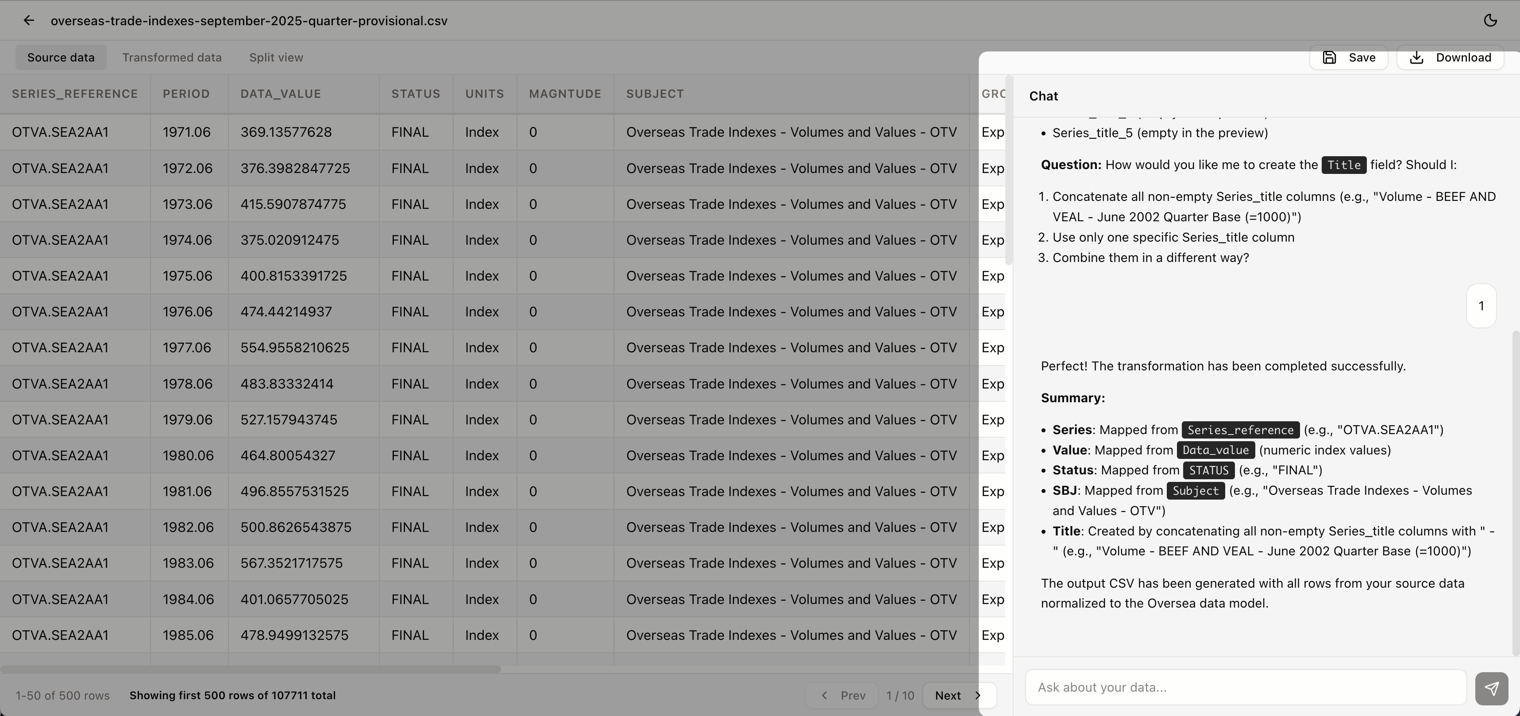
Task: Toggle dark mode moon icon
Action: point(1490,21)
